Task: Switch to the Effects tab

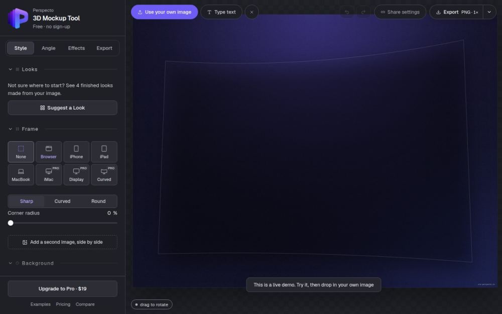Action: (76, 48)
